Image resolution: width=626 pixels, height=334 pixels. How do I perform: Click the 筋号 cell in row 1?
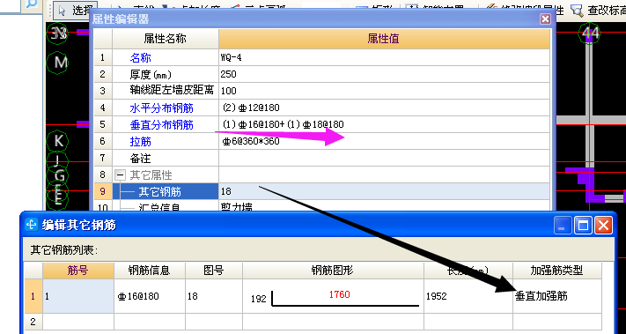coord(78,296)
